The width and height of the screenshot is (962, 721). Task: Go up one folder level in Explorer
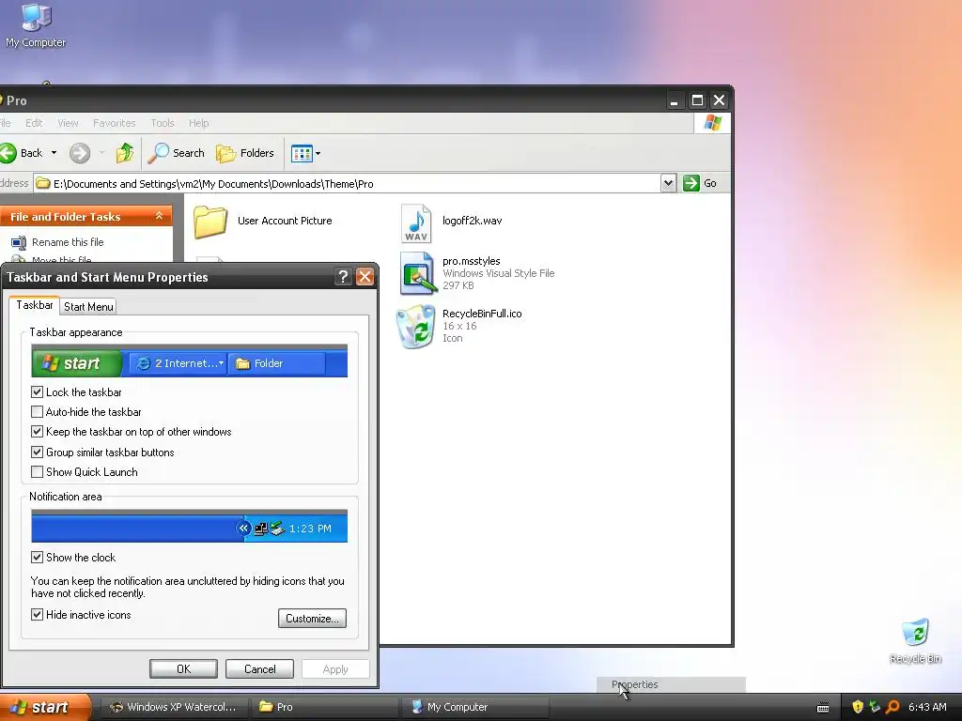click(125, 153)
